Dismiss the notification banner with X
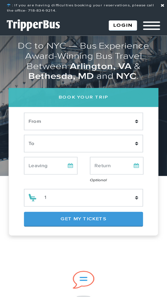Viewport: 167px width, 297px height. coord(162,5)
